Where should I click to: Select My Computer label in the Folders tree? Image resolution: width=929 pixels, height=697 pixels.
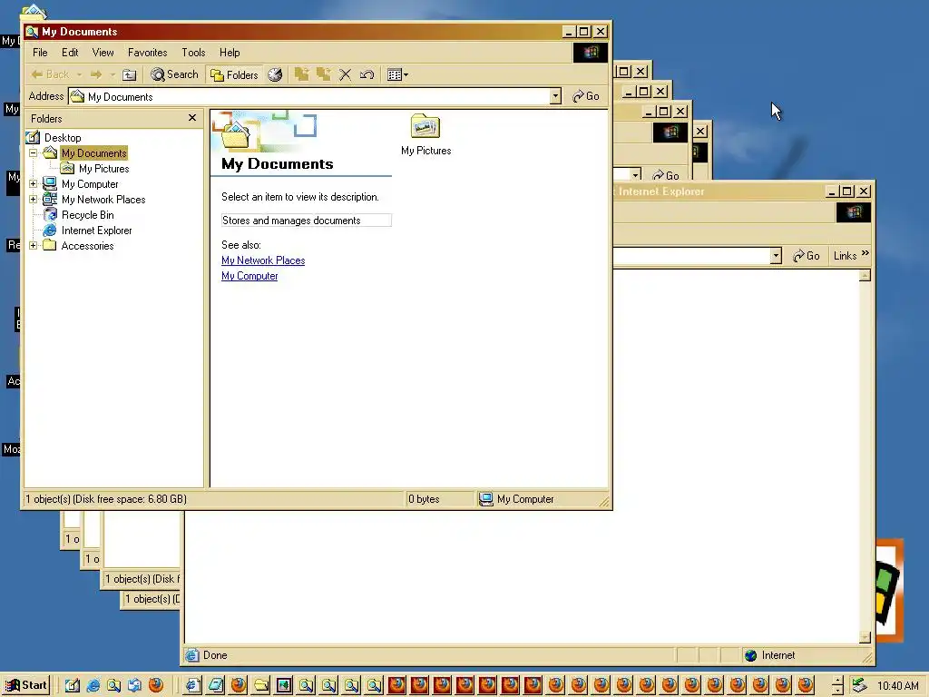click(x=90, y=183)
